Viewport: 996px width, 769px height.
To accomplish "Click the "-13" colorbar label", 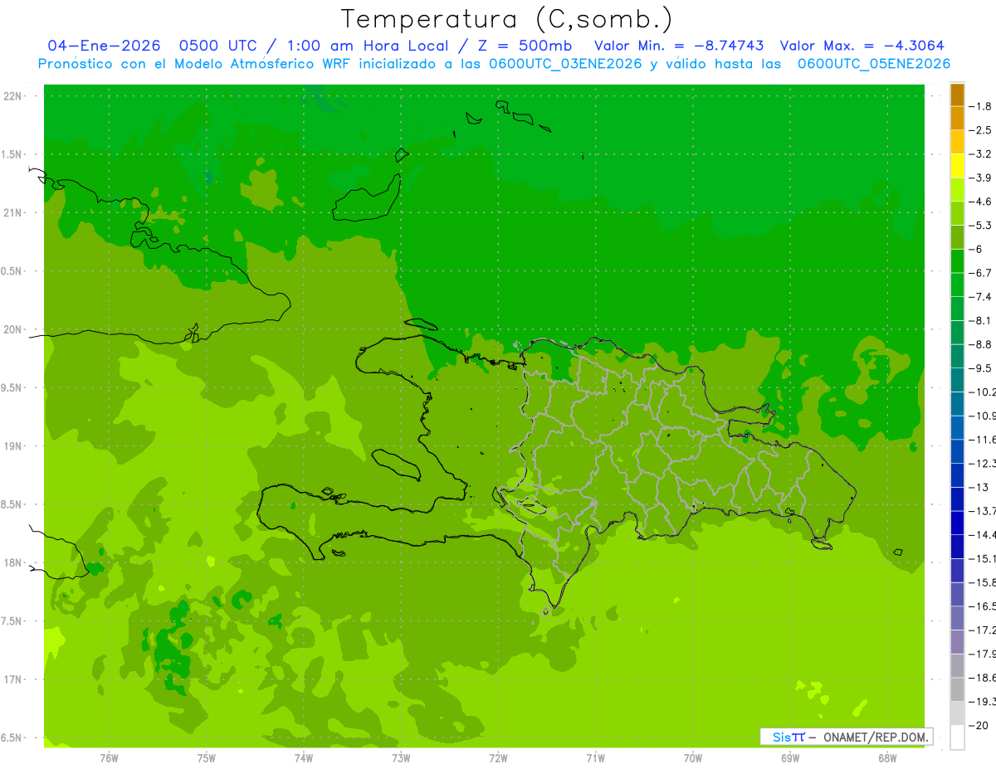I will pos(979,487).
